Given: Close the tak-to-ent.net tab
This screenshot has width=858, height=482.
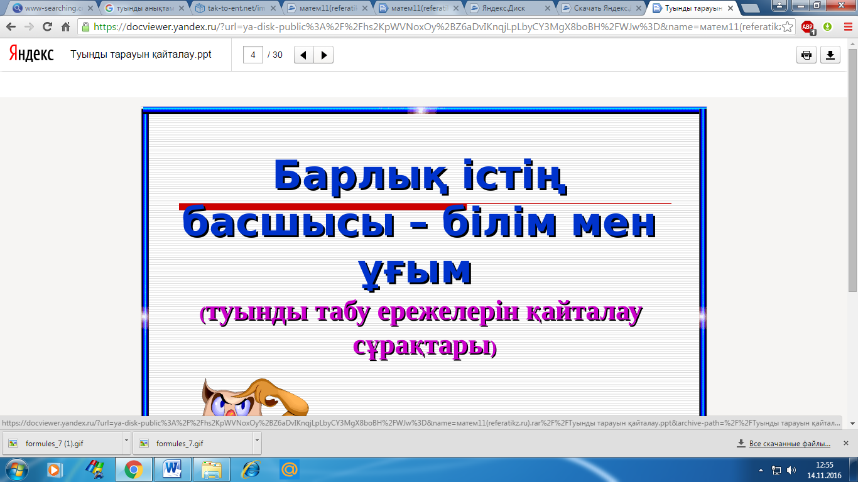Looking at the screenshot, I should coord(272,8).
